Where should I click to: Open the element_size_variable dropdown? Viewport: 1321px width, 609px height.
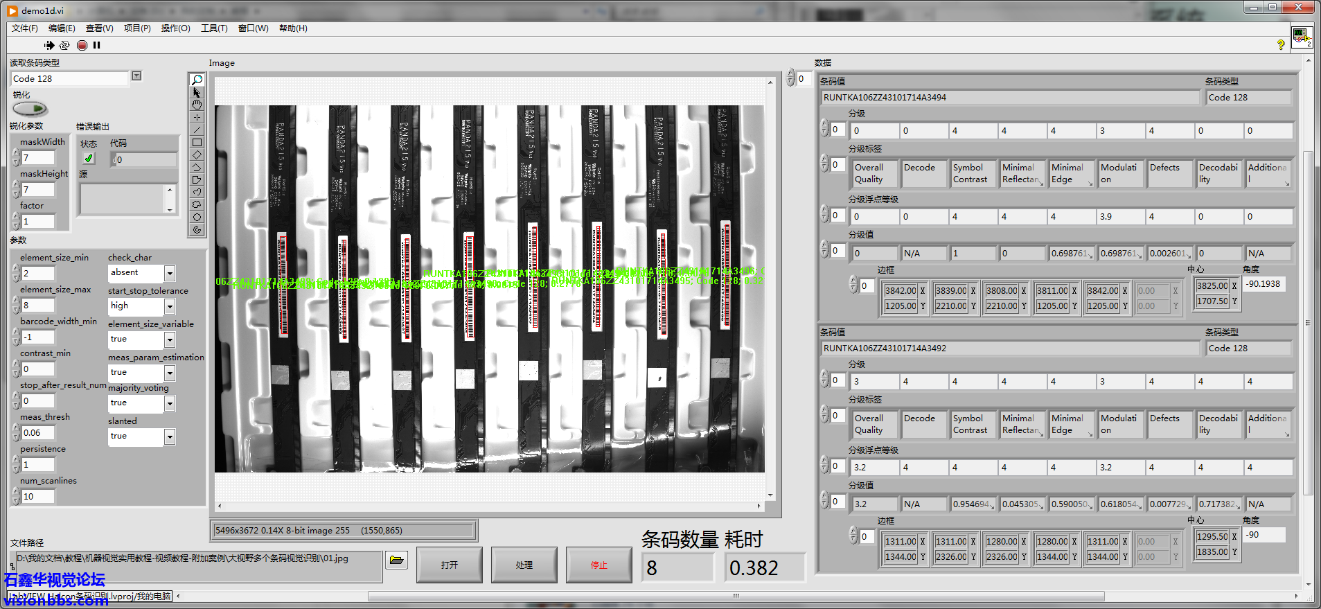(x=170, y=339)
